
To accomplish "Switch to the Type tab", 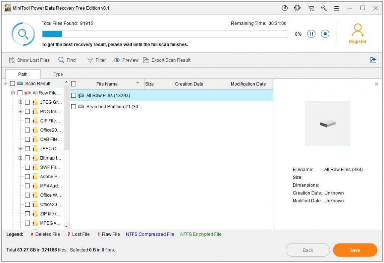I will [x=58, y=74].
